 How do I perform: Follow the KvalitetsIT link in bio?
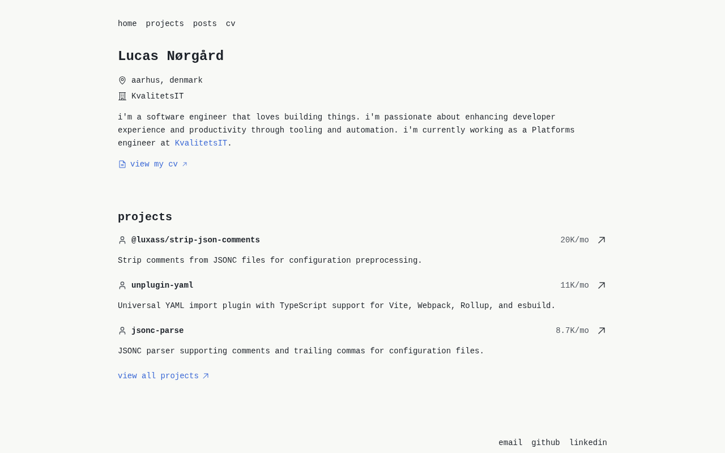[201, 143]
